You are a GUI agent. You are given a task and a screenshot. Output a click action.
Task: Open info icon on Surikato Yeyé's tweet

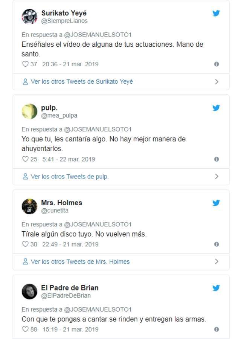(x=217, y=64)
